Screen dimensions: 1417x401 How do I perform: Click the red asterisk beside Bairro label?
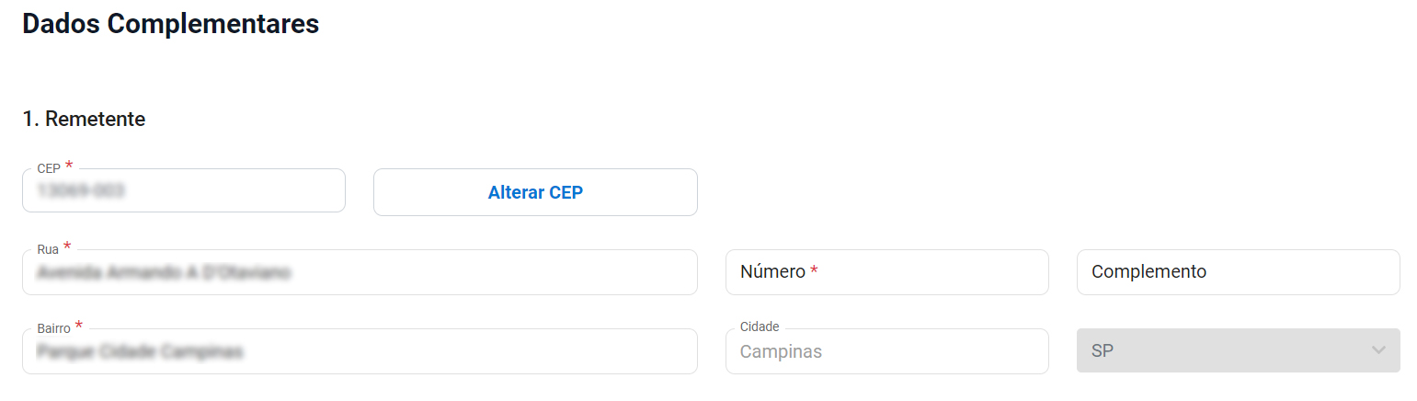pyautogui.click(x=79, y=326)
